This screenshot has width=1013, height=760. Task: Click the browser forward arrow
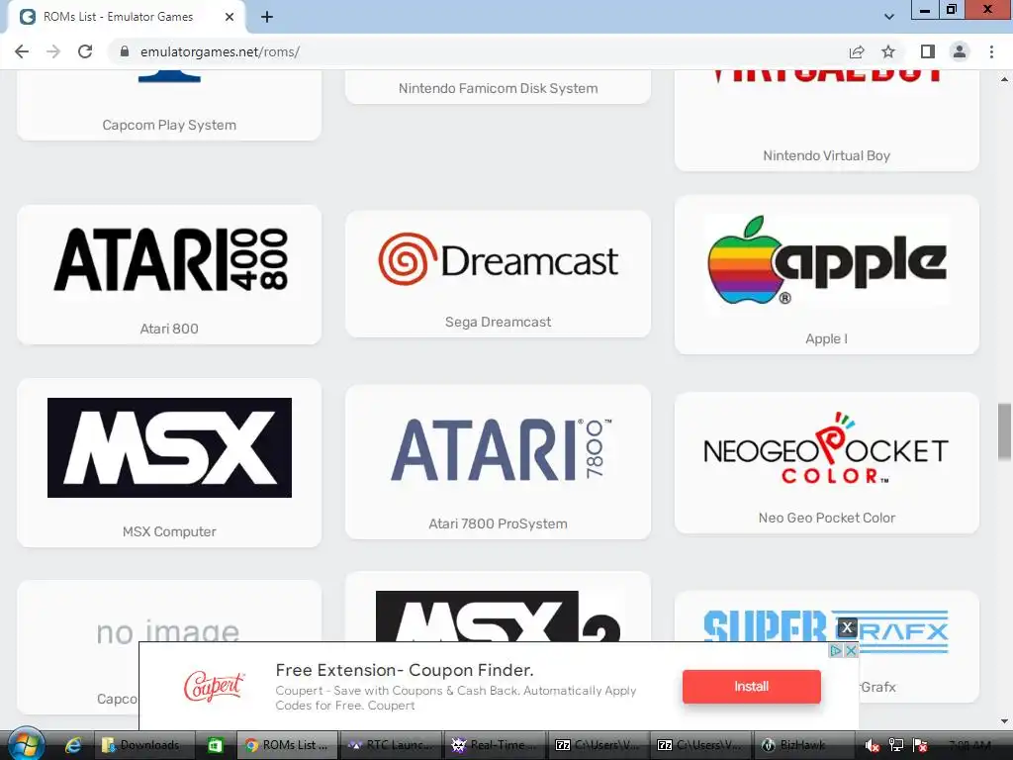pyautogui.click(x=53, y=51)
